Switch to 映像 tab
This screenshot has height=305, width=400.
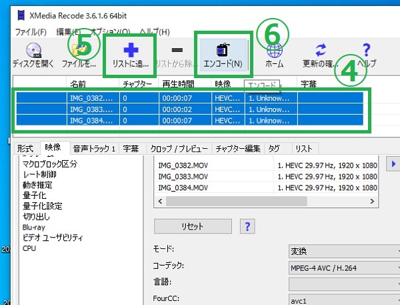[53, 147]
